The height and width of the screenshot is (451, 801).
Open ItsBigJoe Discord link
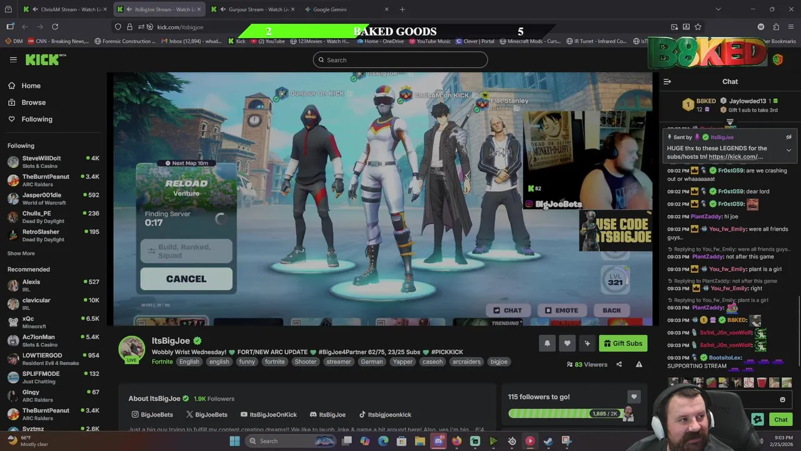(327, 415)
